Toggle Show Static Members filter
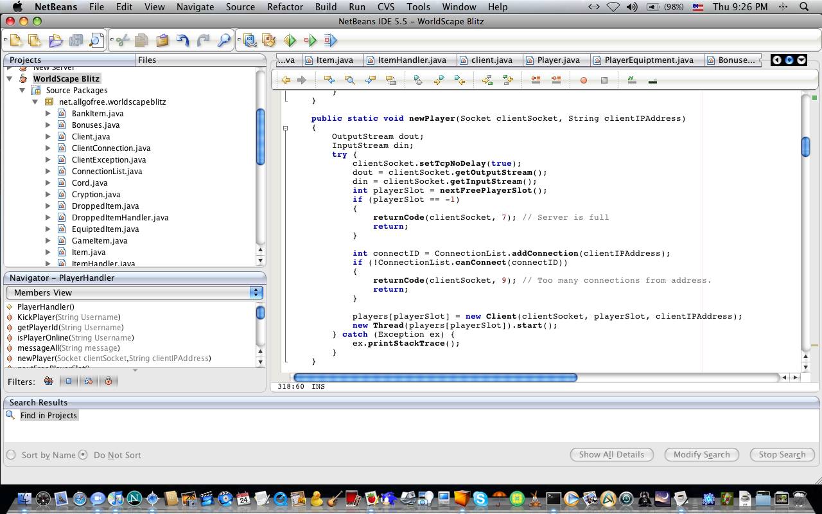The width and height of the screenshot is (822, 514). [88, 381]
